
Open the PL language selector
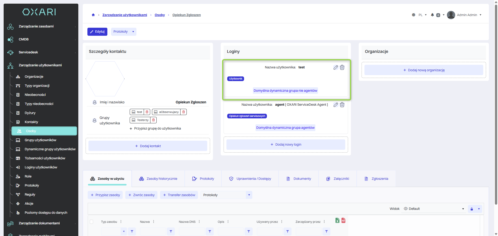(x=423, y=15)
